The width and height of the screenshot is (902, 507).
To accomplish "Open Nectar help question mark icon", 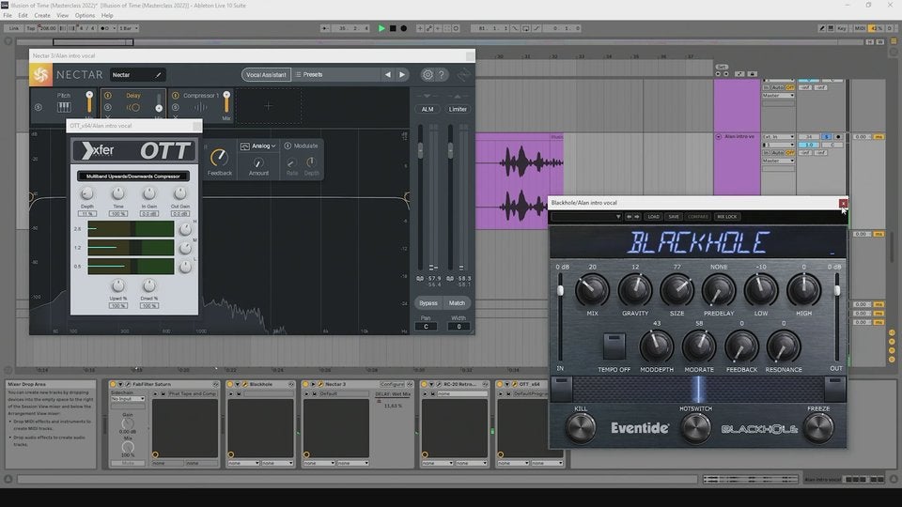I will point(442,74).
